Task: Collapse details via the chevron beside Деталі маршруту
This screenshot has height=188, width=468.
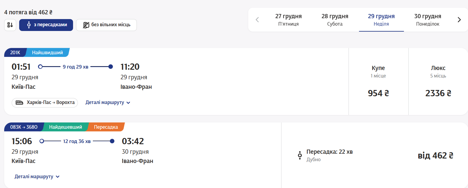Action: point(128,102)
